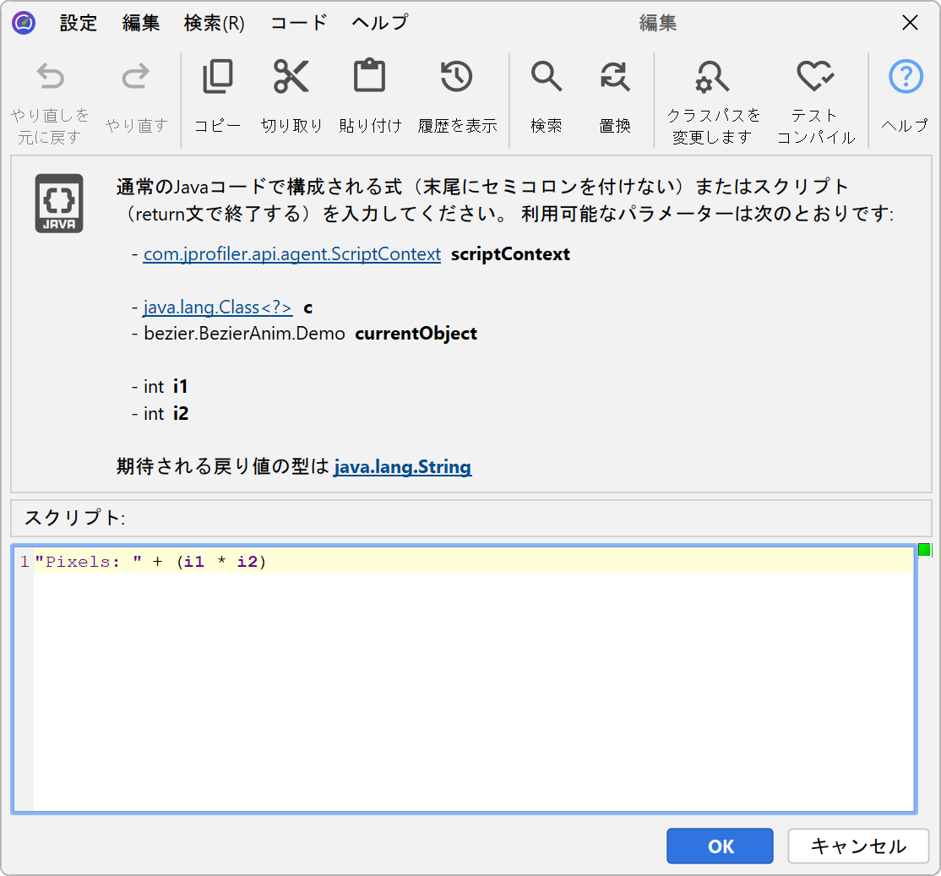This screenshot has width=941, height=876.
Task: Click the scissors Cut (切り取り) icon
Action: 291,78
